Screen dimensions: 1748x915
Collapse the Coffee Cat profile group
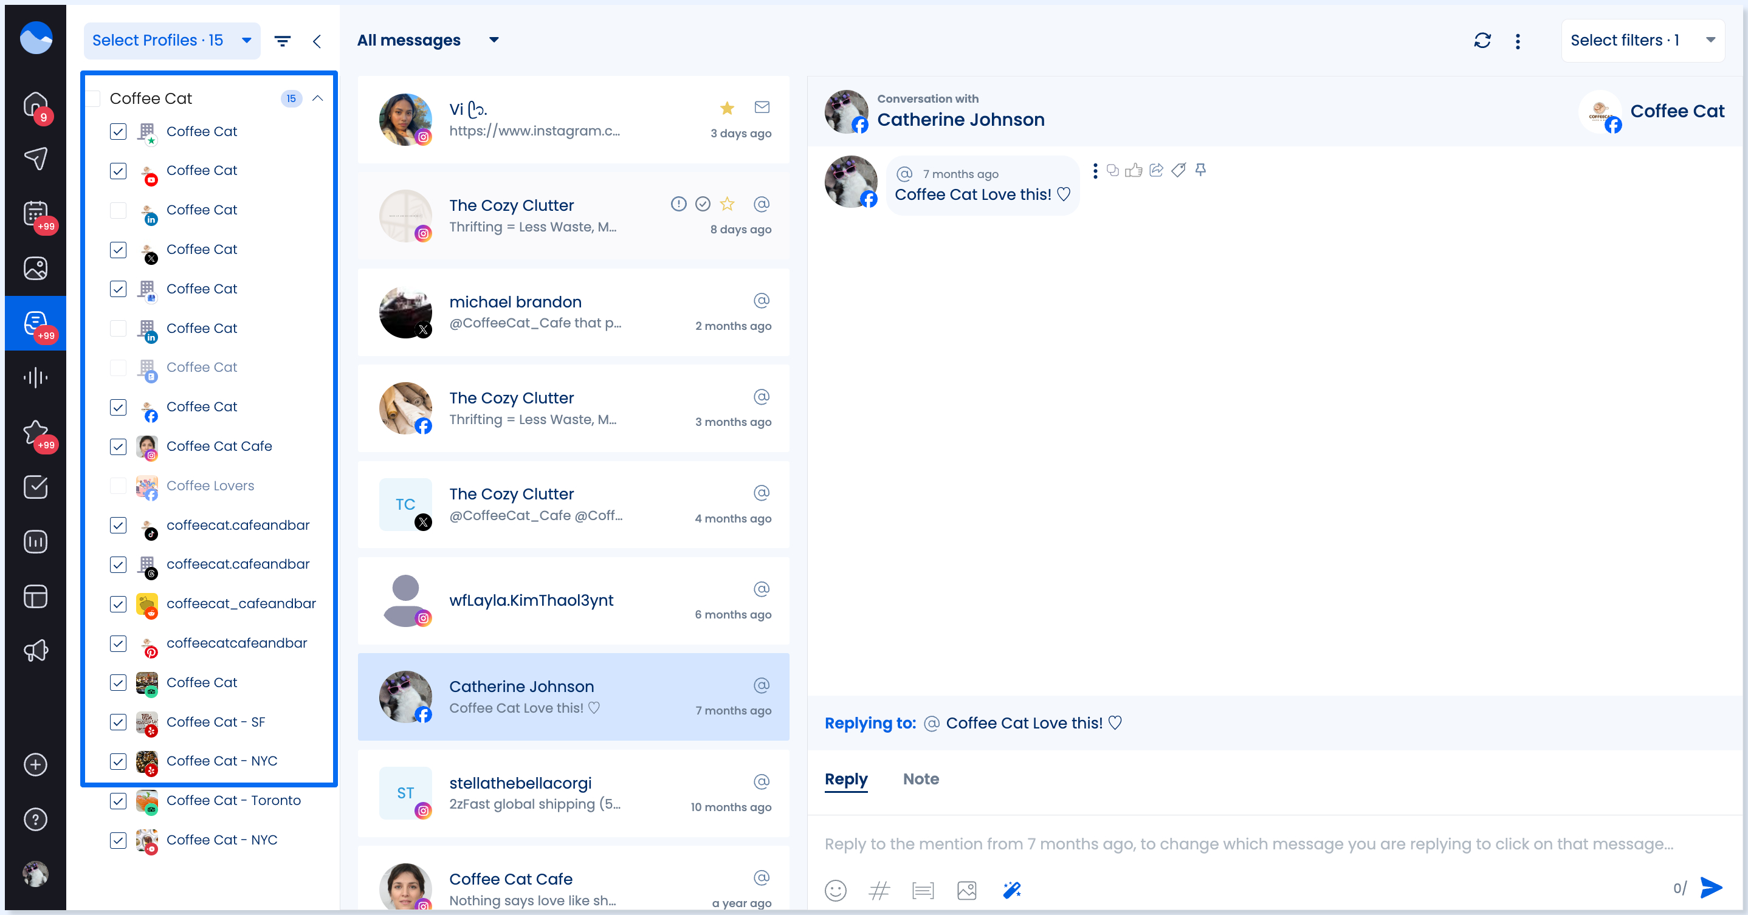click(x=318, y=99)
